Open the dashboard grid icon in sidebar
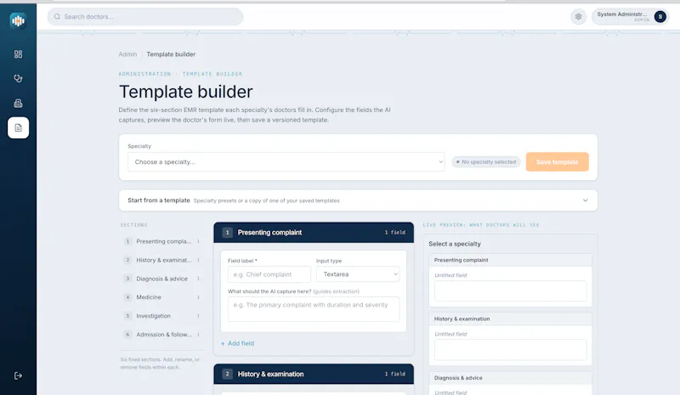The height and width of the screenshot is (395, 680). (x=18, y=54)
